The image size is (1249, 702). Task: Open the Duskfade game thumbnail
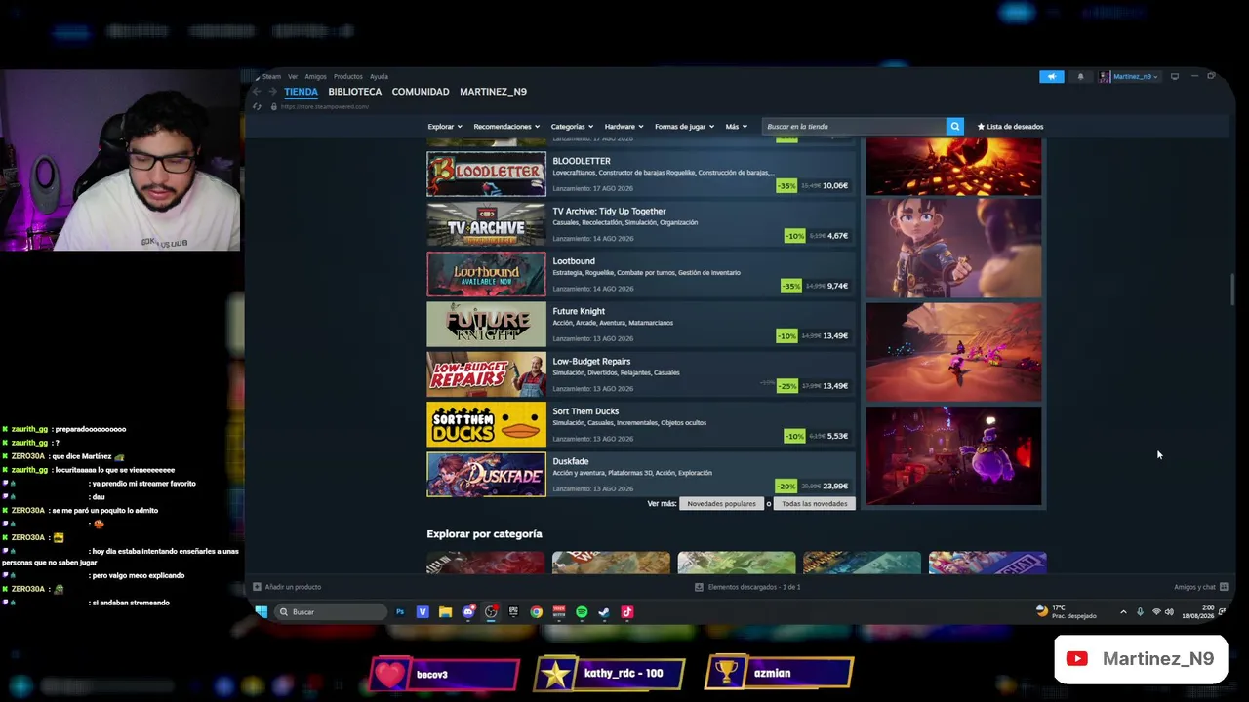[x=486, y=475]
